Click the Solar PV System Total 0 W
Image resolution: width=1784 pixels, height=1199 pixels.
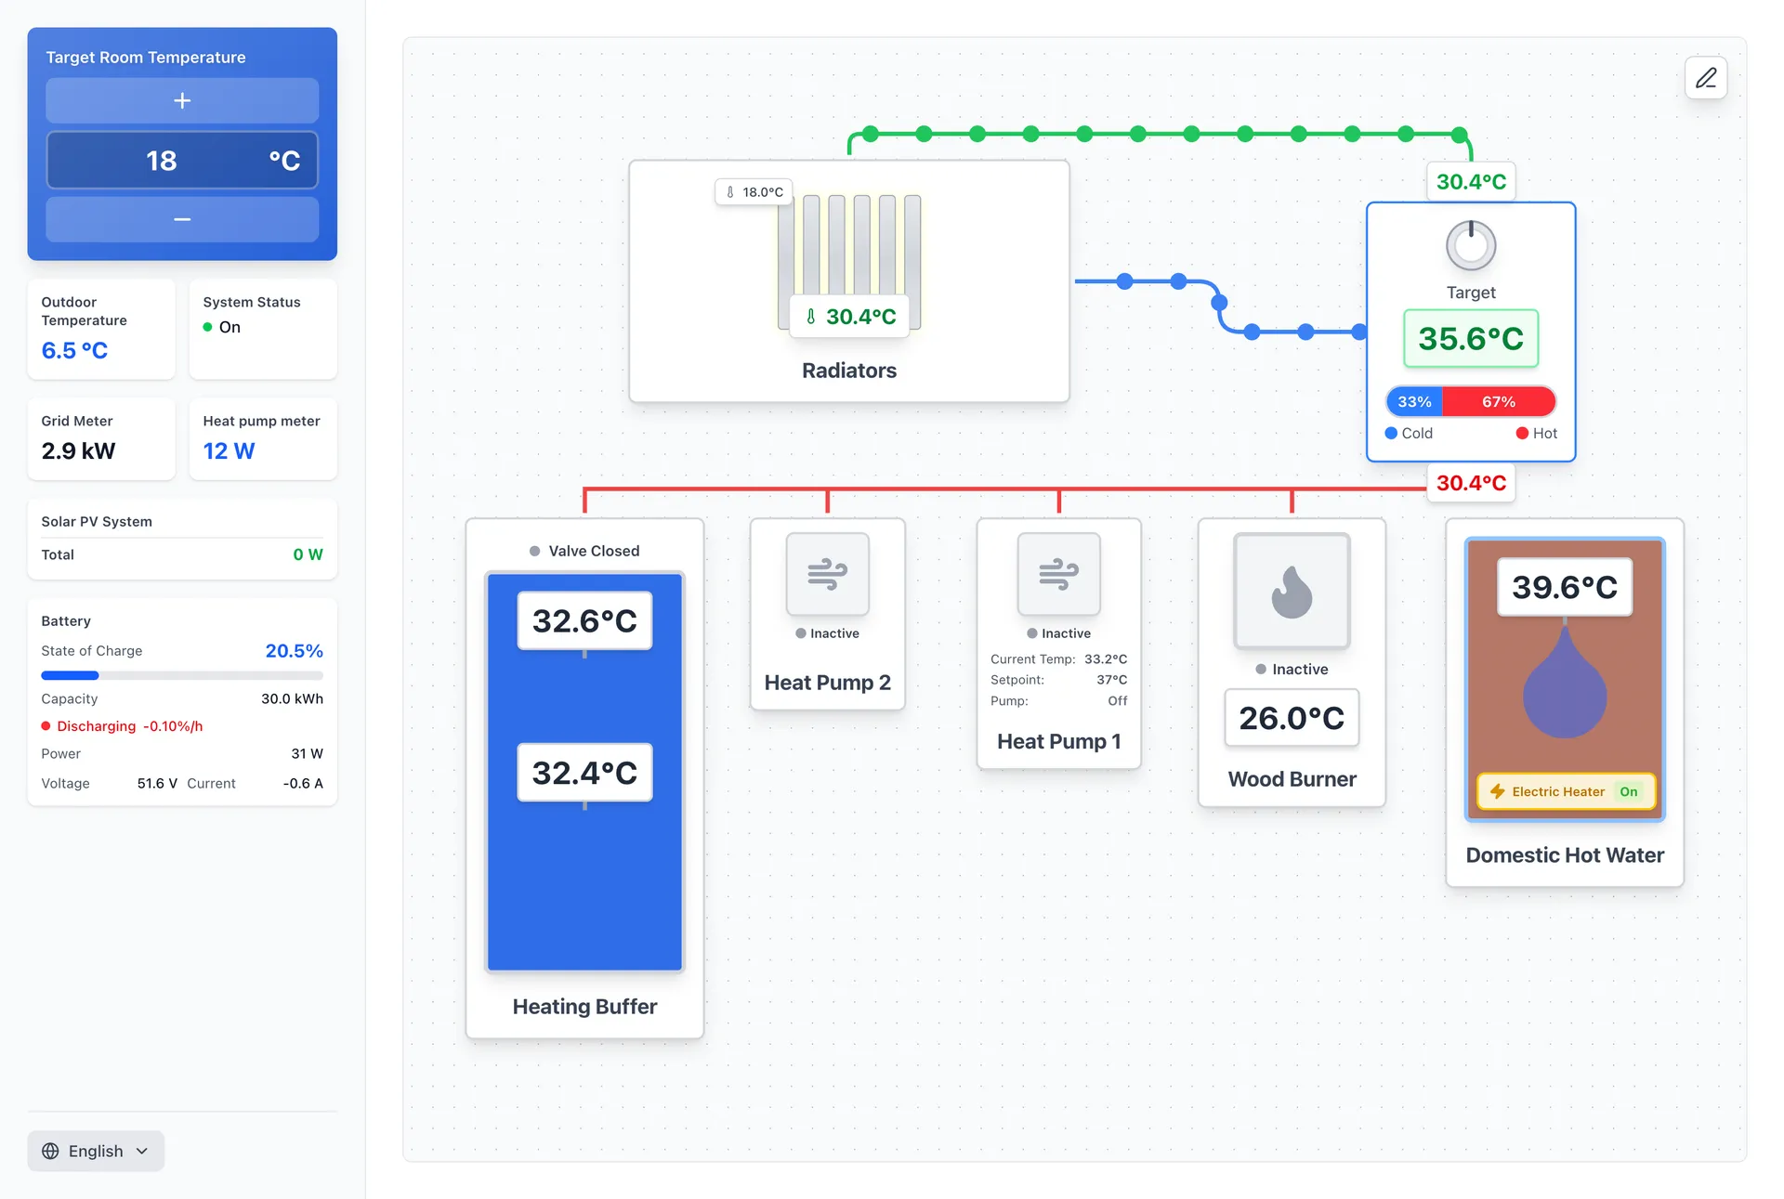(182, 554)
